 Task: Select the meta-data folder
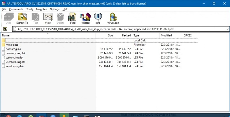click(x=12, y=45)
